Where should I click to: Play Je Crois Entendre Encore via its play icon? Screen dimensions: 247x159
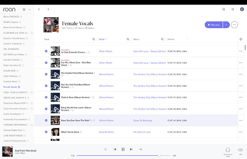46,51
